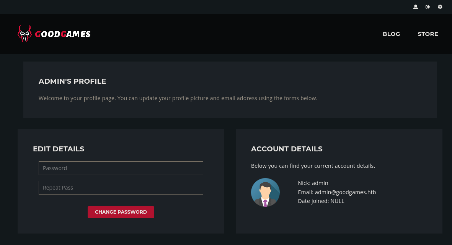Open the Store page
Image resolution: width=452 pixels, height=245 pixels.
point(428,34)
